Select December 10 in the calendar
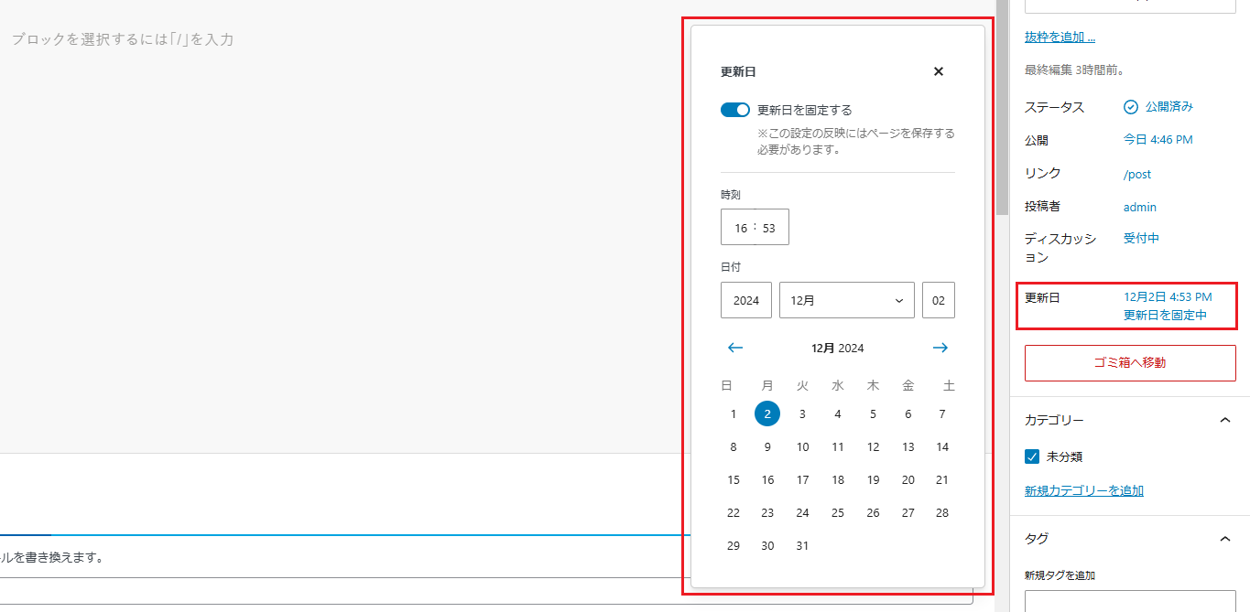 click(x=802, y=447)
